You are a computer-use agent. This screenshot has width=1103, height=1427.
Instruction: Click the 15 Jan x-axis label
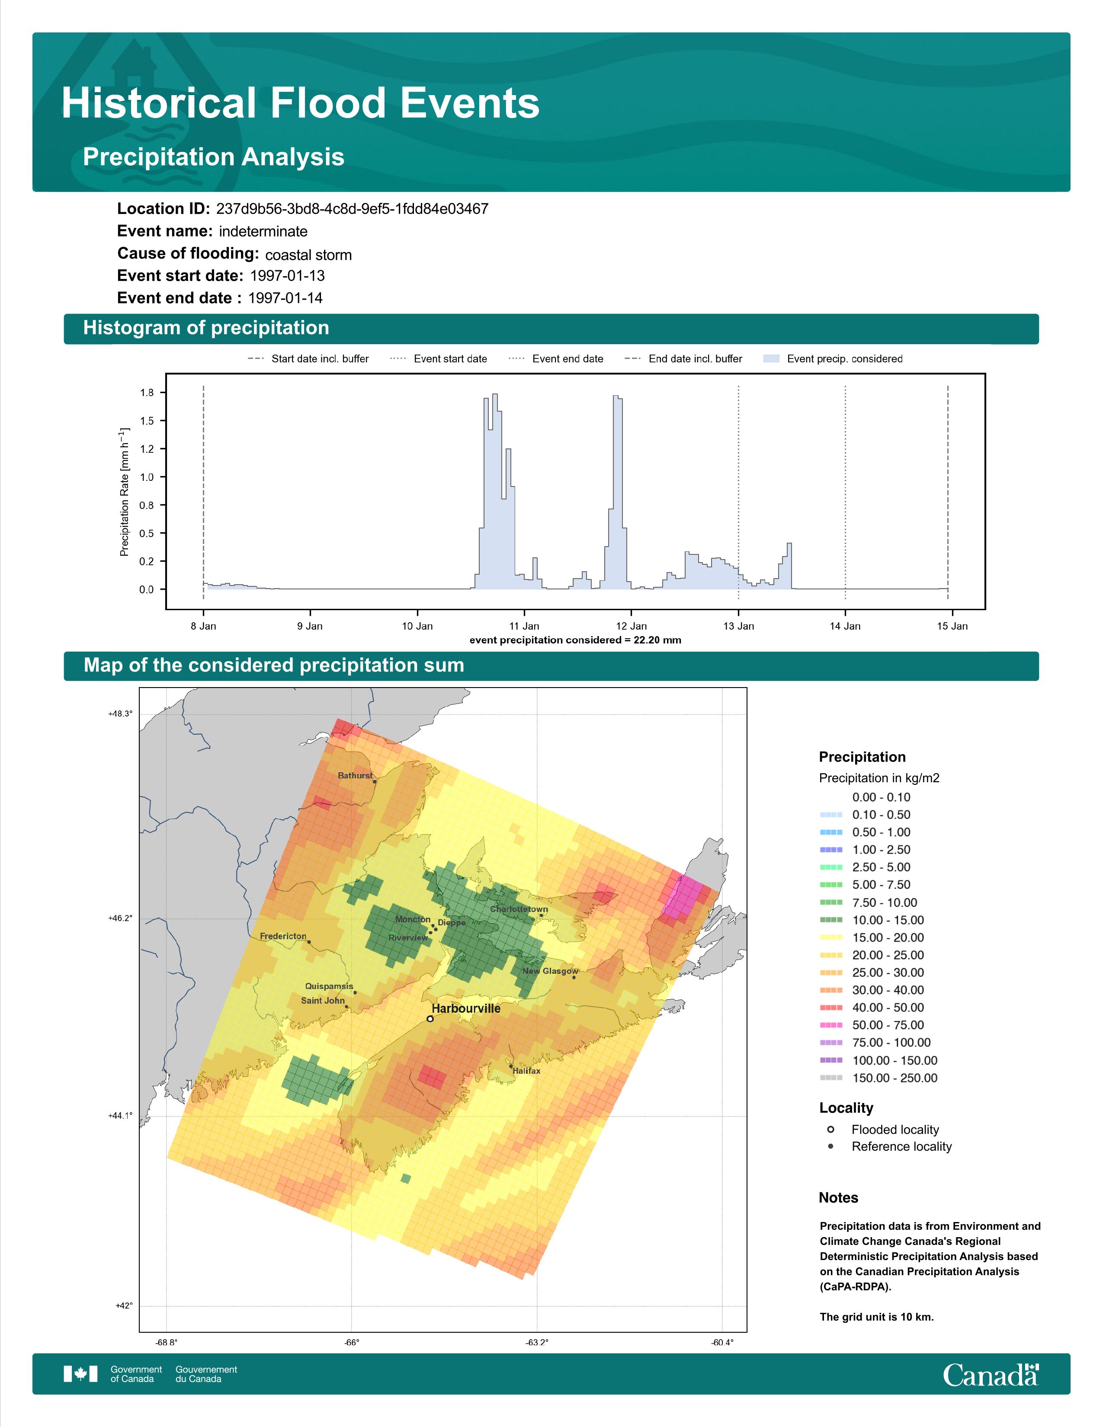pos(952,626)
